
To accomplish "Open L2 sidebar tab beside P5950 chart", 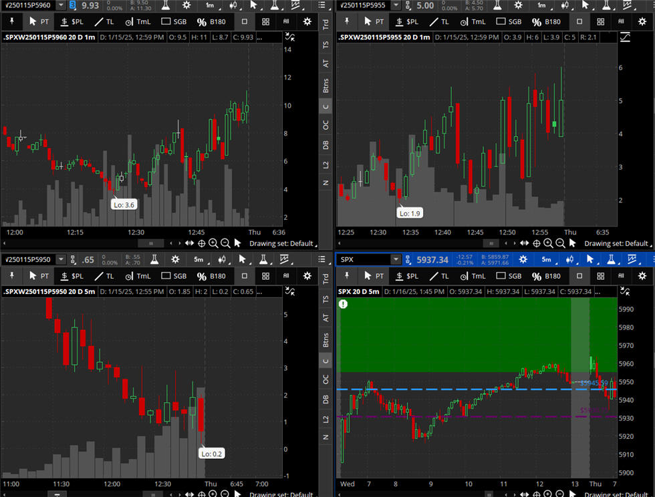I will pyautogui.click(x=325, y=419).
